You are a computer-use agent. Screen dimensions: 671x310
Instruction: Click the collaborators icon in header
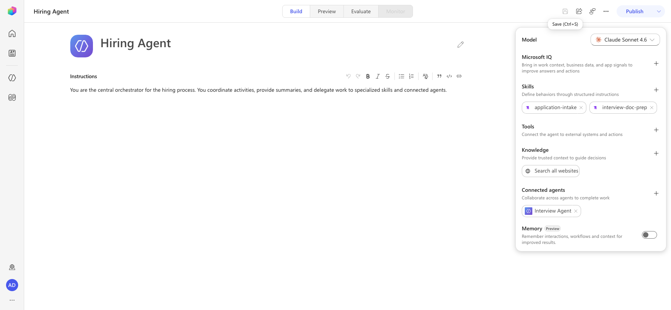[592, 11]
